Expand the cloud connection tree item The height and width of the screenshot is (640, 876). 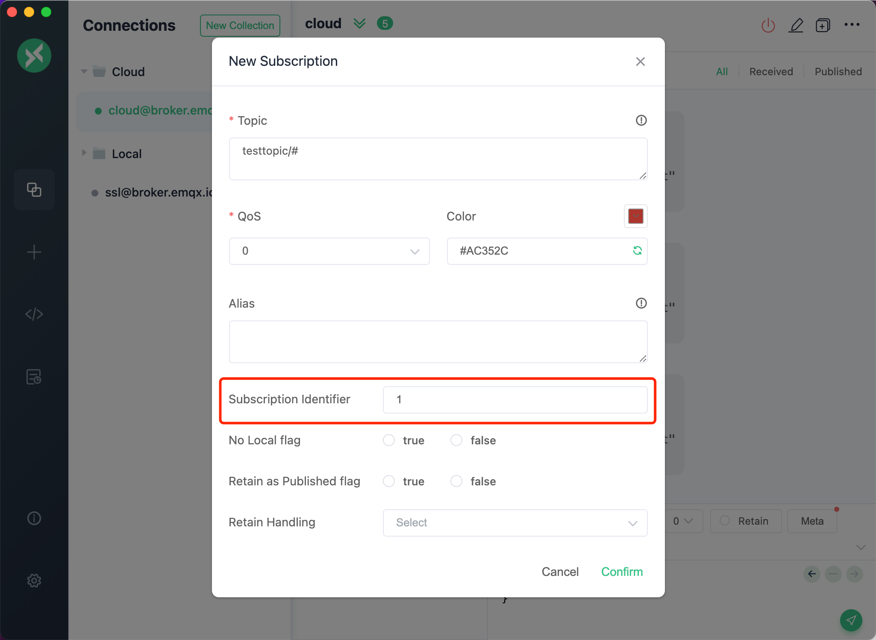[83, 71]
